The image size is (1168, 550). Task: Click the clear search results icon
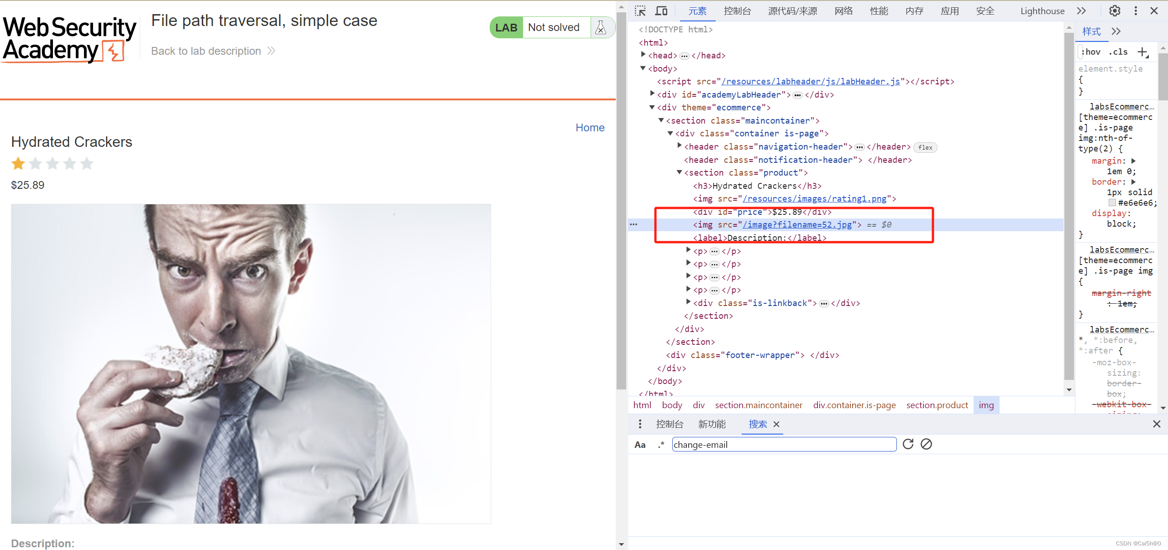926,444
